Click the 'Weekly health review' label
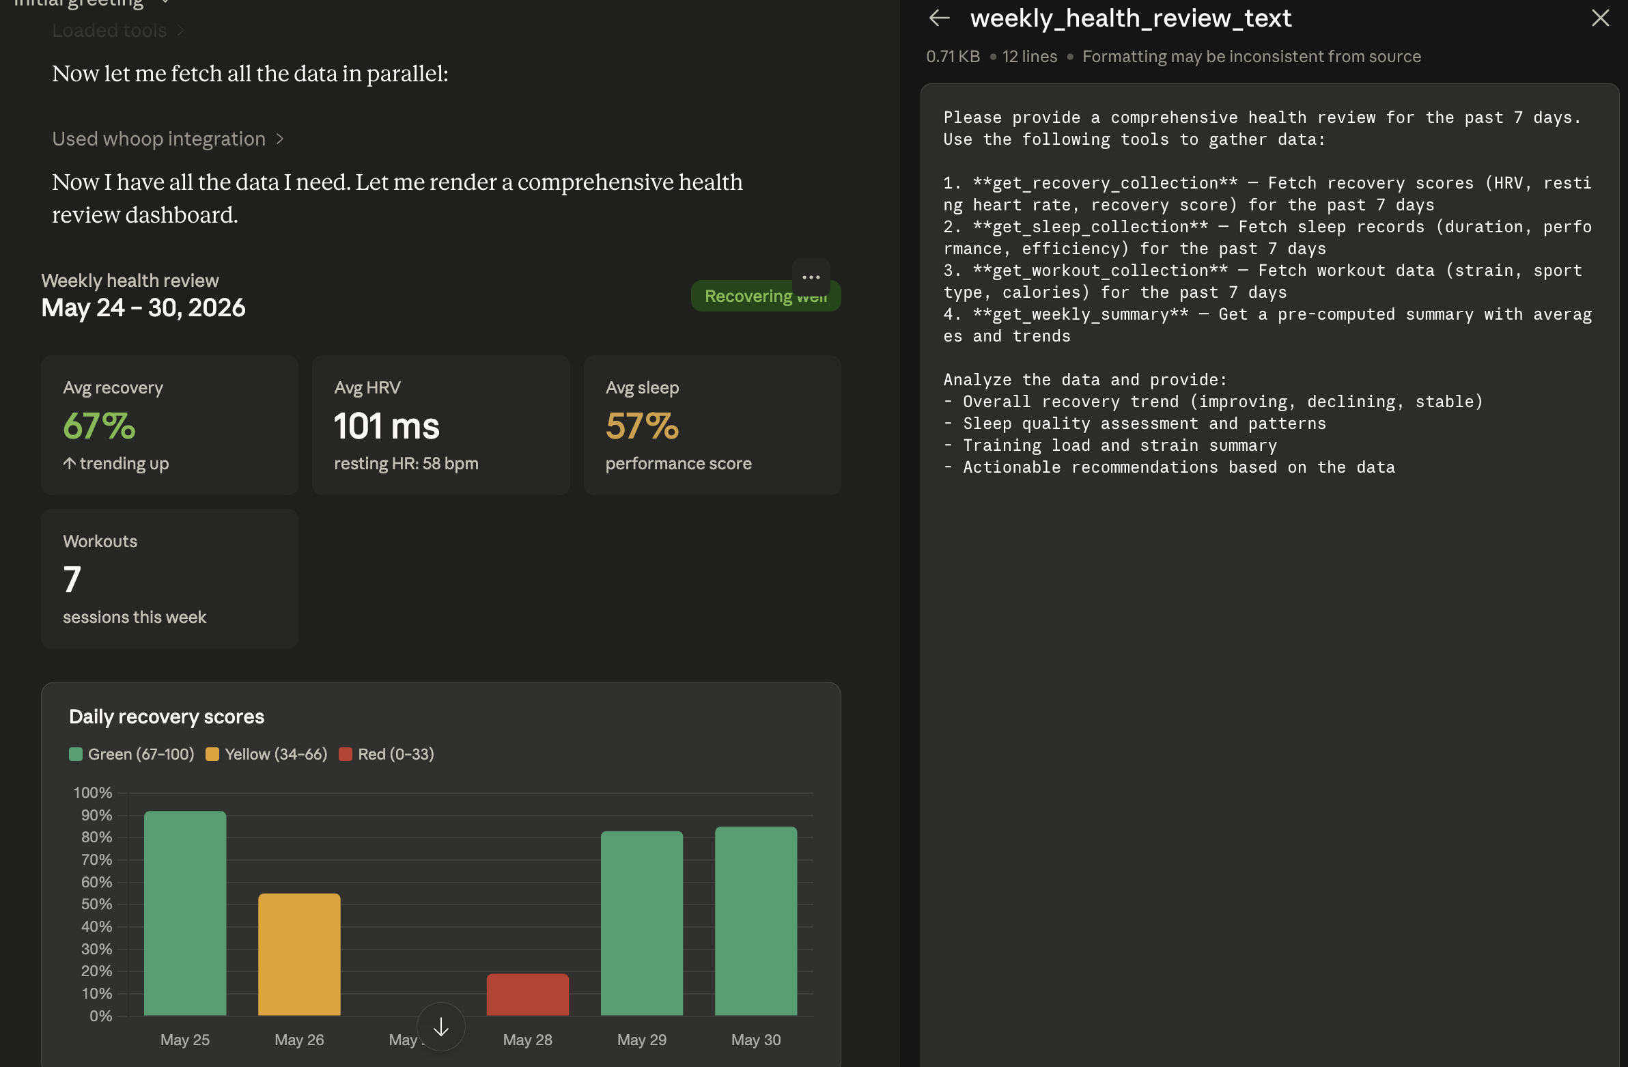The width and height of the screenshot is (1628, 1067). pyautogui.click(x=130, y=281)
